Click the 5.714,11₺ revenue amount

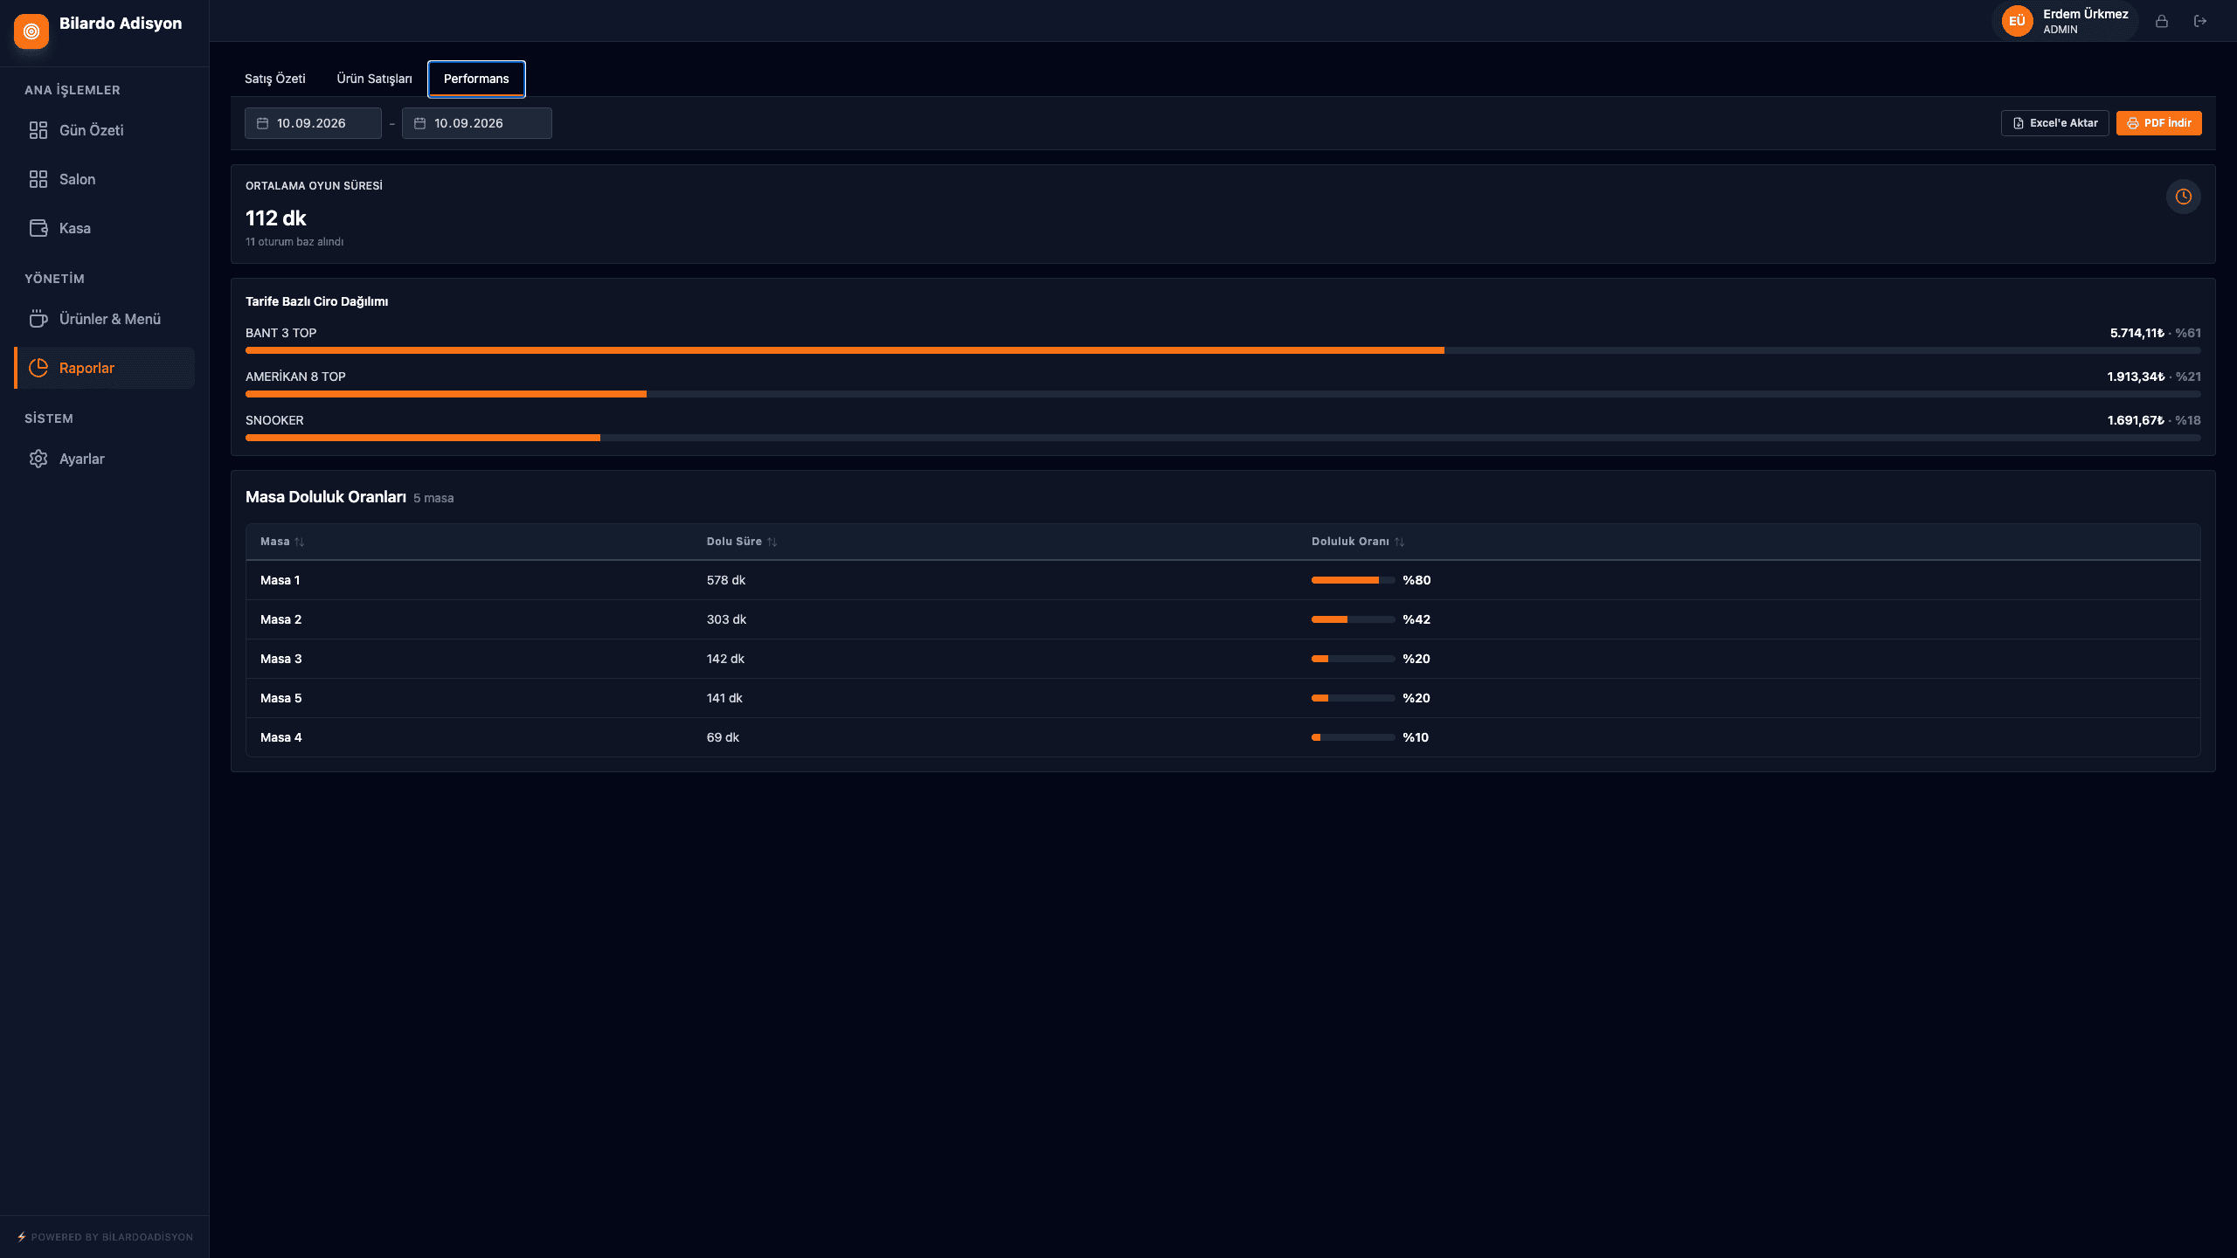click(2137, 333)
